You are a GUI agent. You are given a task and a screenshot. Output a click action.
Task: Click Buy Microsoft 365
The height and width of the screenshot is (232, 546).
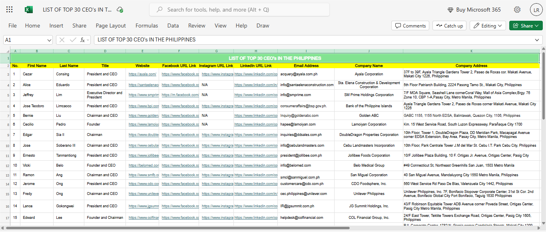point(474,10)
